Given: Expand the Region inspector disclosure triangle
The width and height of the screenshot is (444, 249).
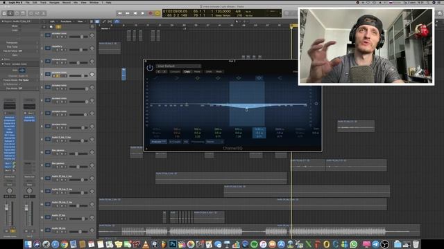Looking at the screenshot, I should [x=3, y=21].
